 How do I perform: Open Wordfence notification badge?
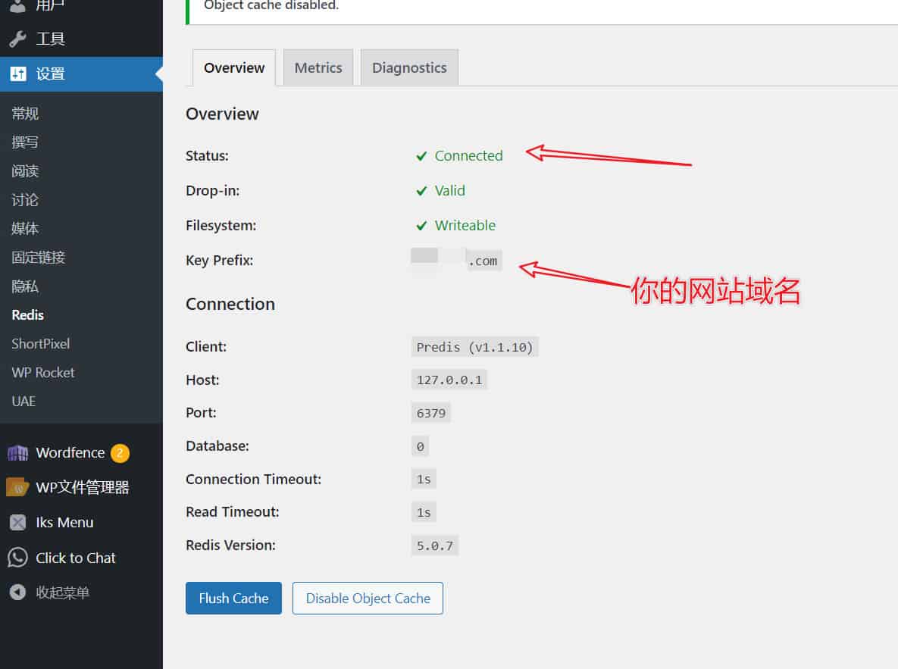click(x=120, y=453)
